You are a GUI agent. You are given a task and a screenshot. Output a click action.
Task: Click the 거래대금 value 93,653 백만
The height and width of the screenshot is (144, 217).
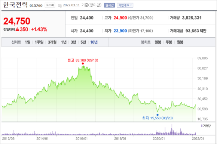point(196,31)
